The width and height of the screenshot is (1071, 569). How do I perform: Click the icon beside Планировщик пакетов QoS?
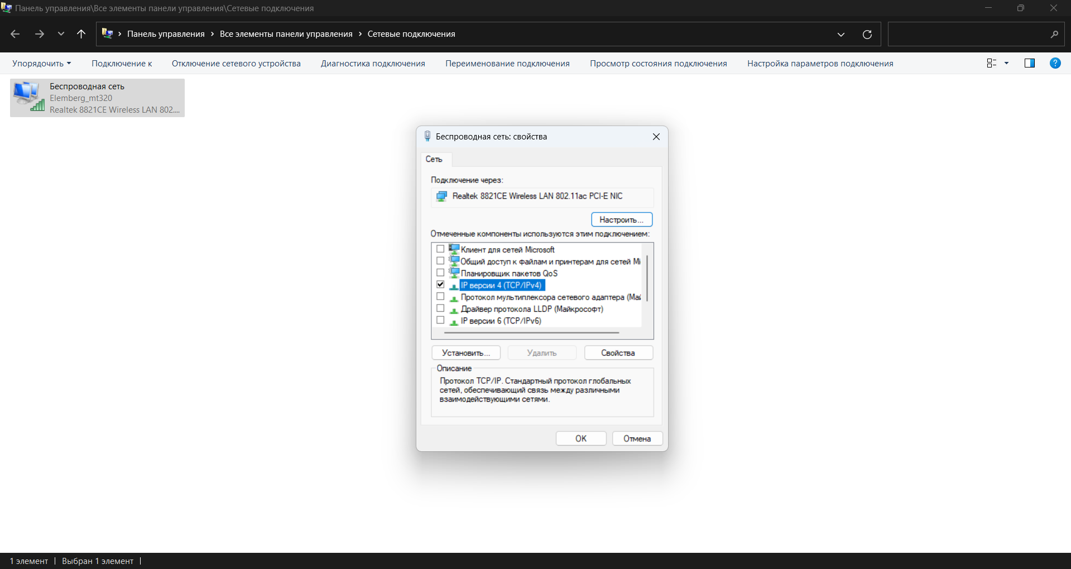coord(454,272)
